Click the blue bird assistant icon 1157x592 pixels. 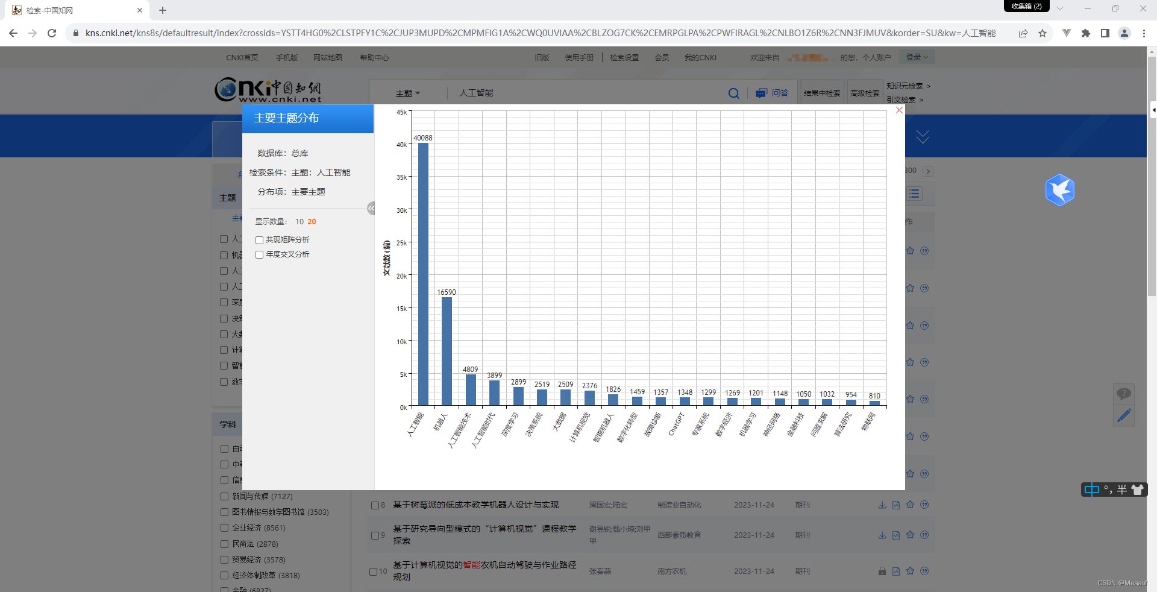coord(1059,190)
